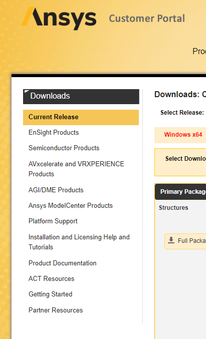Go to Semiconductor Products

pyautogui.click(x=64, y=148)
